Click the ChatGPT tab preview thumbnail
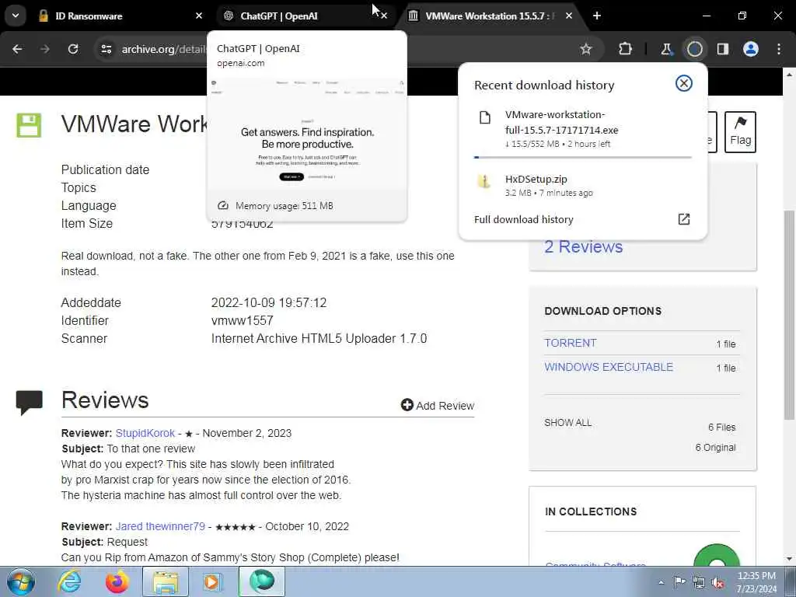This screenshot has height=597, width=796. [307, 133]
